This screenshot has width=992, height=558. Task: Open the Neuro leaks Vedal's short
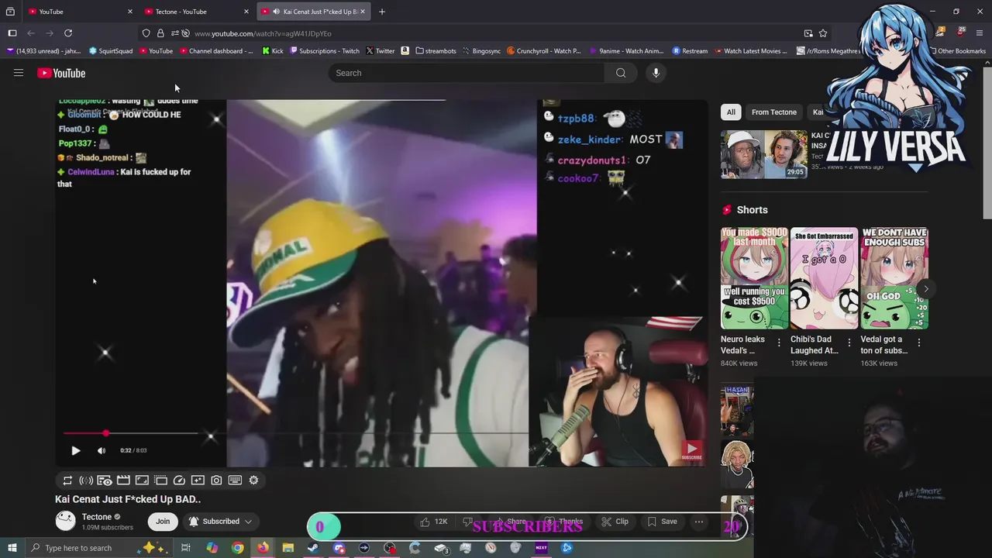[754, 278]
